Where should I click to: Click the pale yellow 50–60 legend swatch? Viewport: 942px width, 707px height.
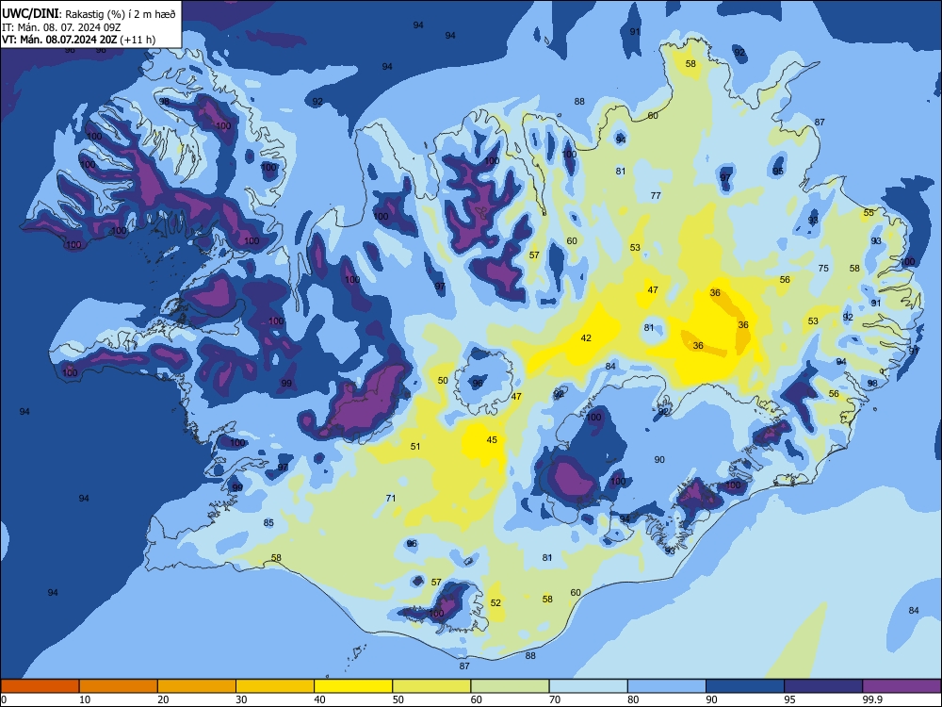(431, 686)
